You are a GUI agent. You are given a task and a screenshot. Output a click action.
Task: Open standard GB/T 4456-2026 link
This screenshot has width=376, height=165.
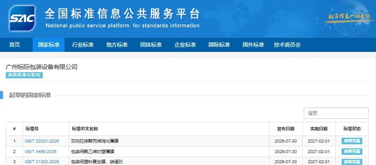tap(41, 152)
